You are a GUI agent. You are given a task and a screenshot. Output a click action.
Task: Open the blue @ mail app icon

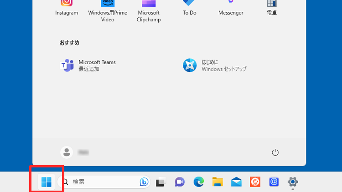pyautogui.click(x=274, y=182)
